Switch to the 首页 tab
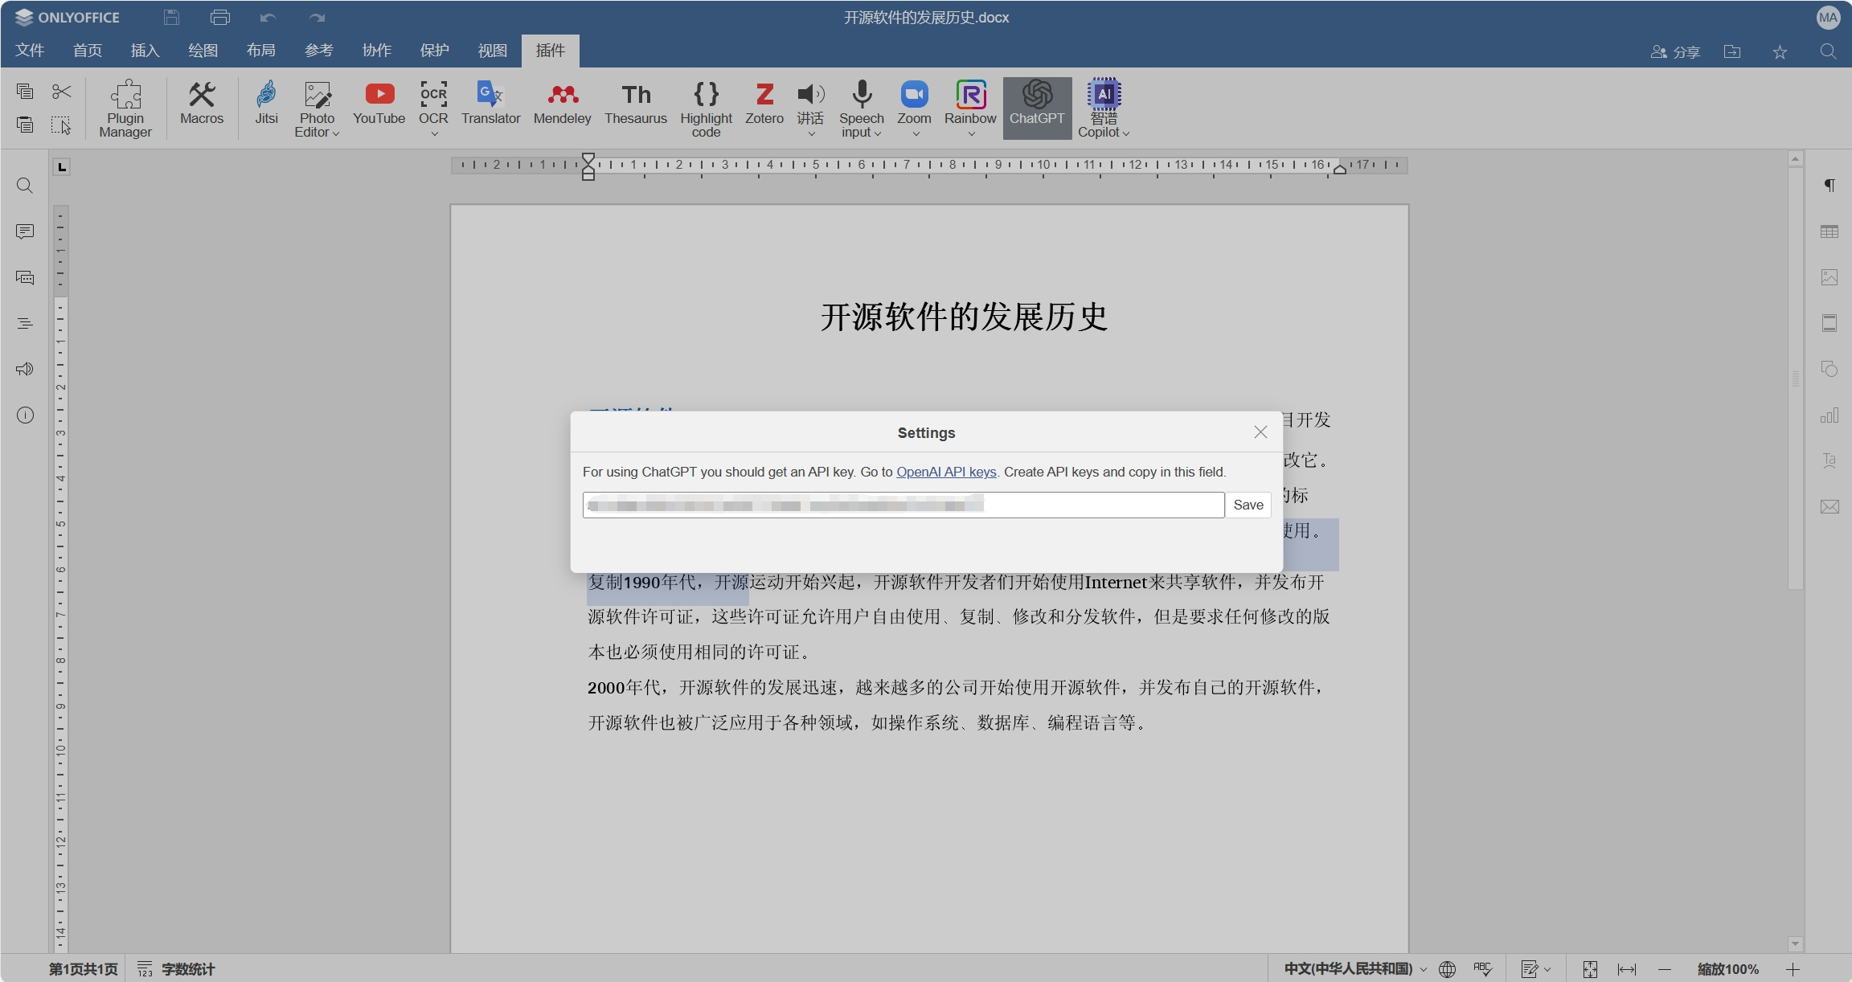The width and height of the screenshot is (1852, 982). 88,50
